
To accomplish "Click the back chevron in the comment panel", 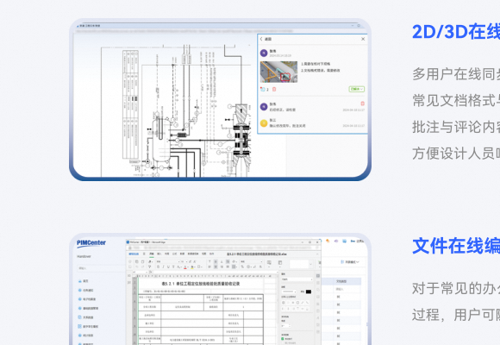I will [x=261, y=39].
